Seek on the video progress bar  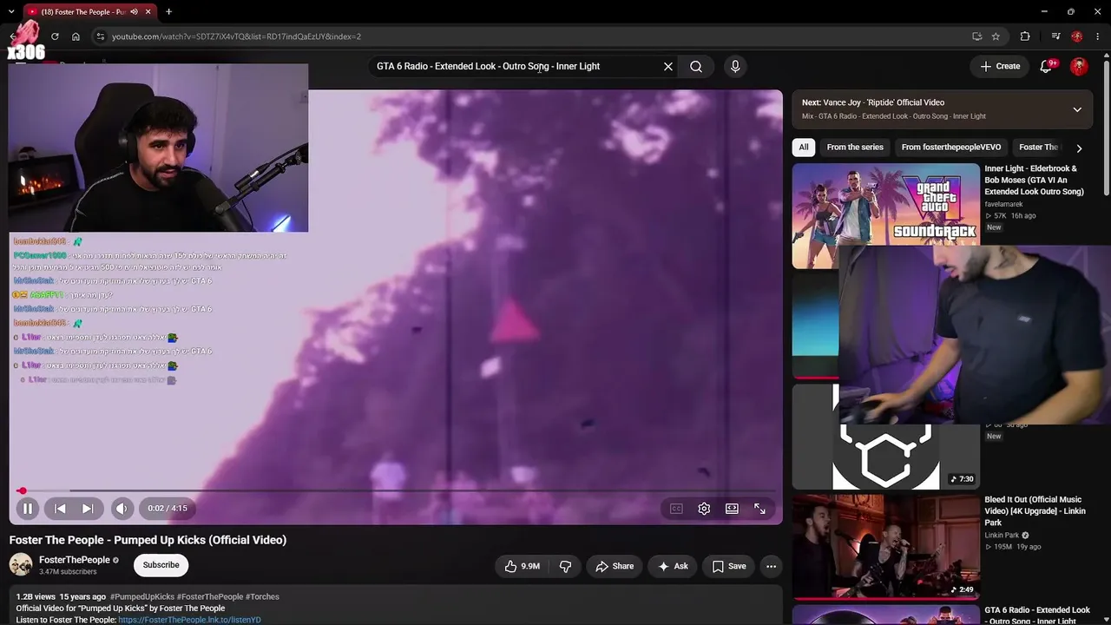[396, 490]
